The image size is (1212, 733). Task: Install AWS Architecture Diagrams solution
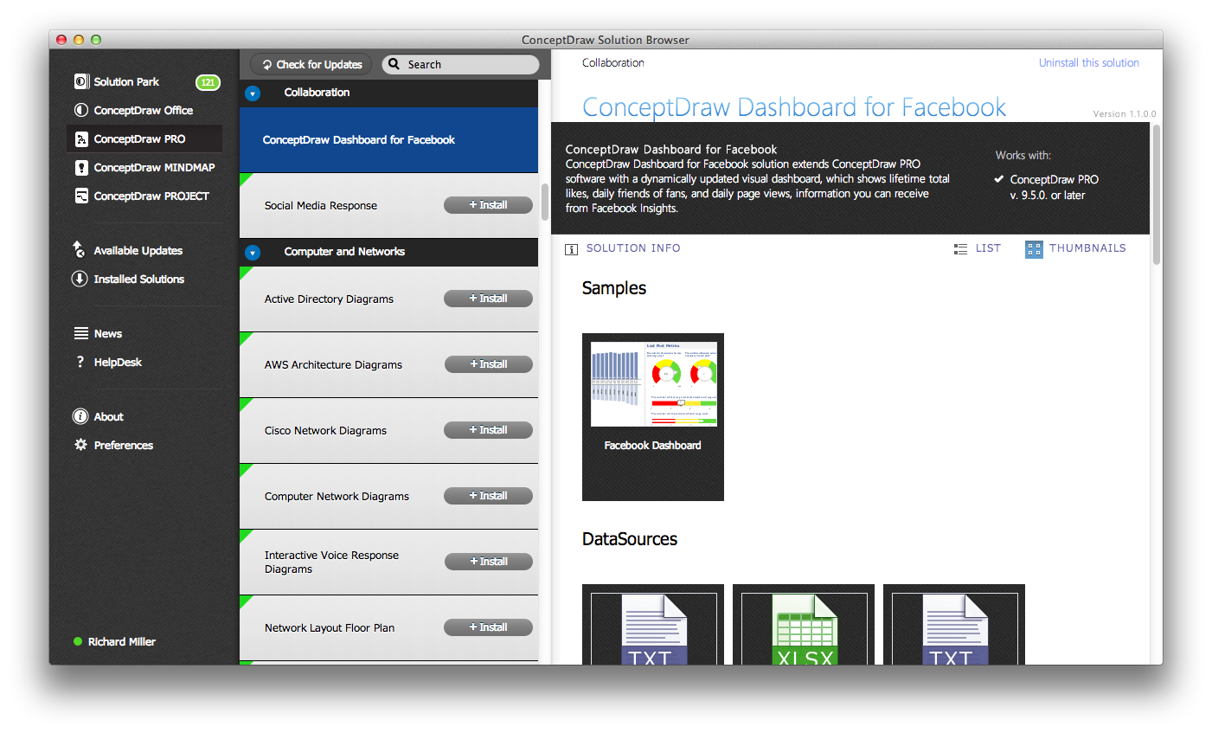click(488, 364)
